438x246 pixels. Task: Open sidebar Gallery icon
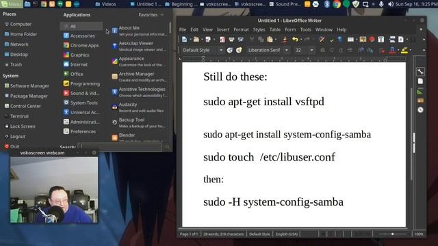click(x=420, y=100)
